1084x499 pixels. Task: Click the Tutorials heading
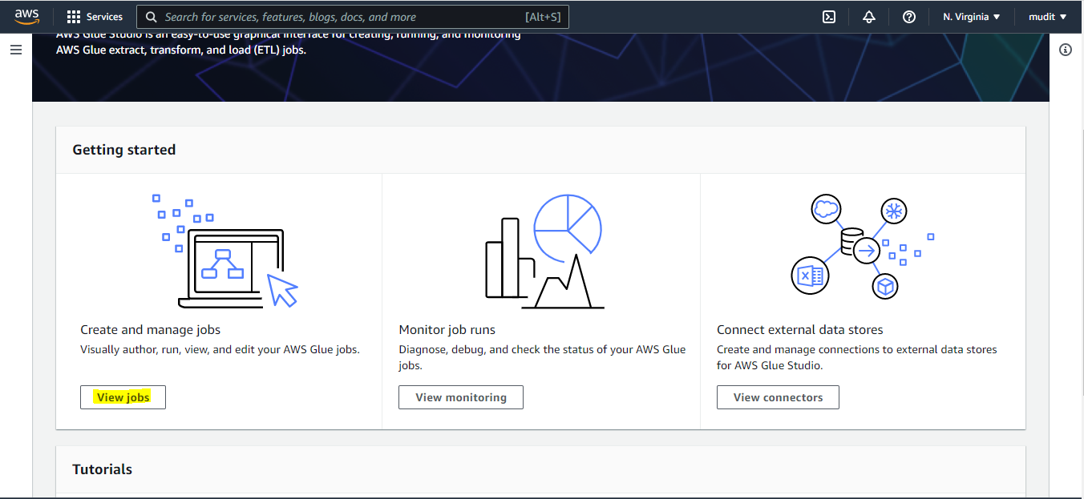coord(103,469)
